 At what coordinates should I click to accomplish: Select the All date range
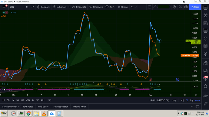coord(42,100)
